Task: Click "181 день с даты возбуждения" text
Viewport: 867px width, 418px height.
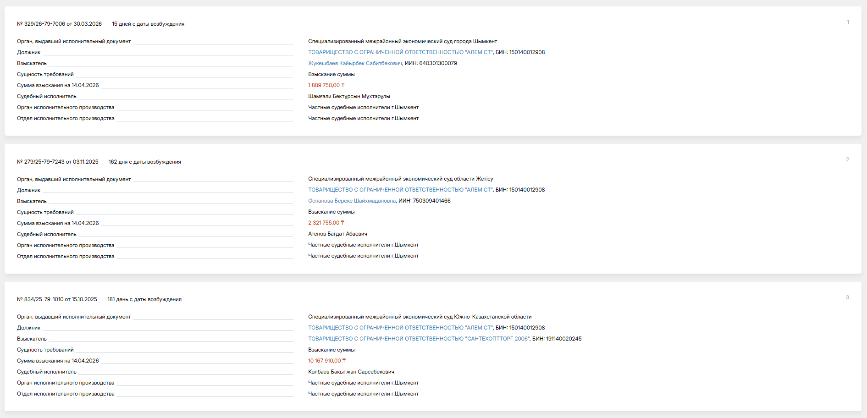Action: 144,299
